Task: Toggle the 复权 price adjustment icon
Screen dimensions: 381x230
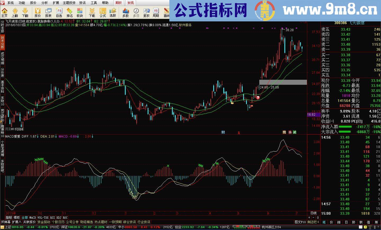Action: point(146,12)
